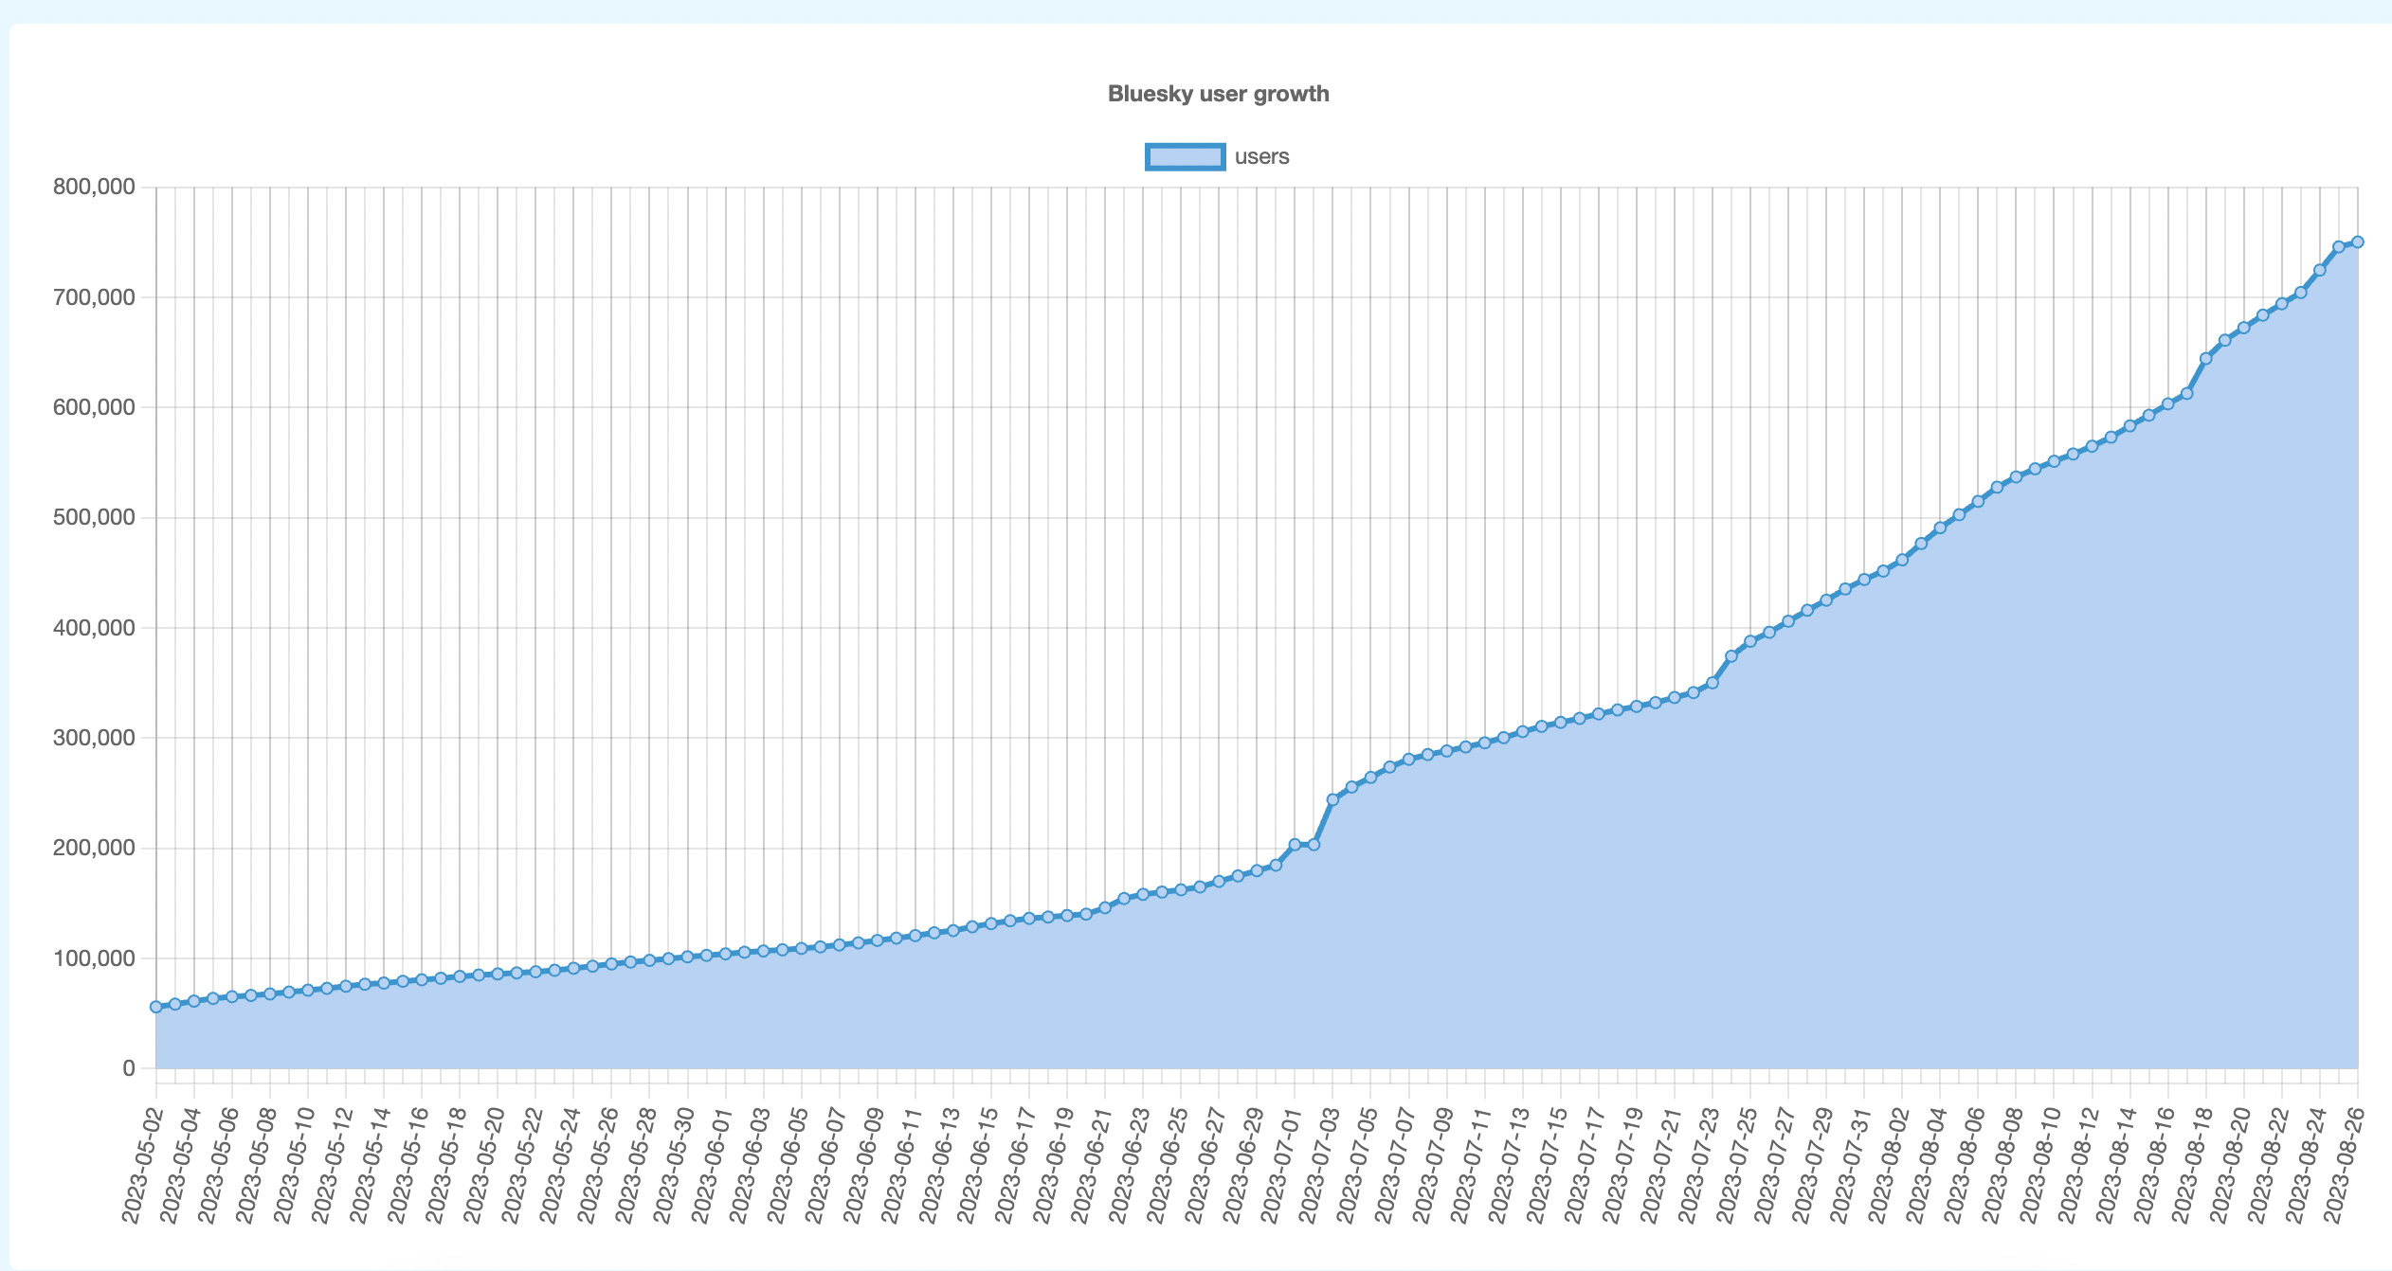Click the 'users' legend label

(1261, 157)
